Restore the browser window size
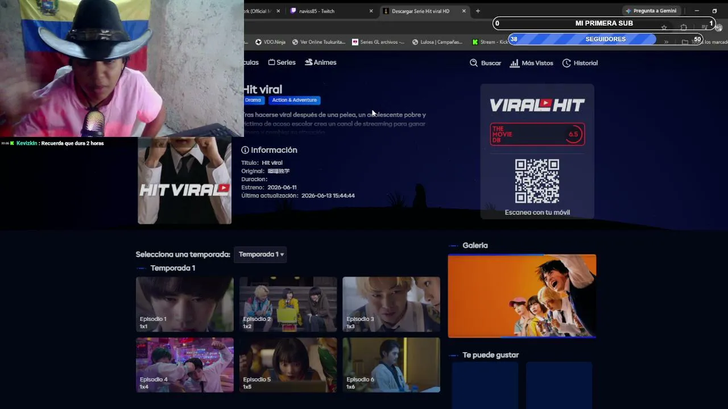 click(714, 11)
